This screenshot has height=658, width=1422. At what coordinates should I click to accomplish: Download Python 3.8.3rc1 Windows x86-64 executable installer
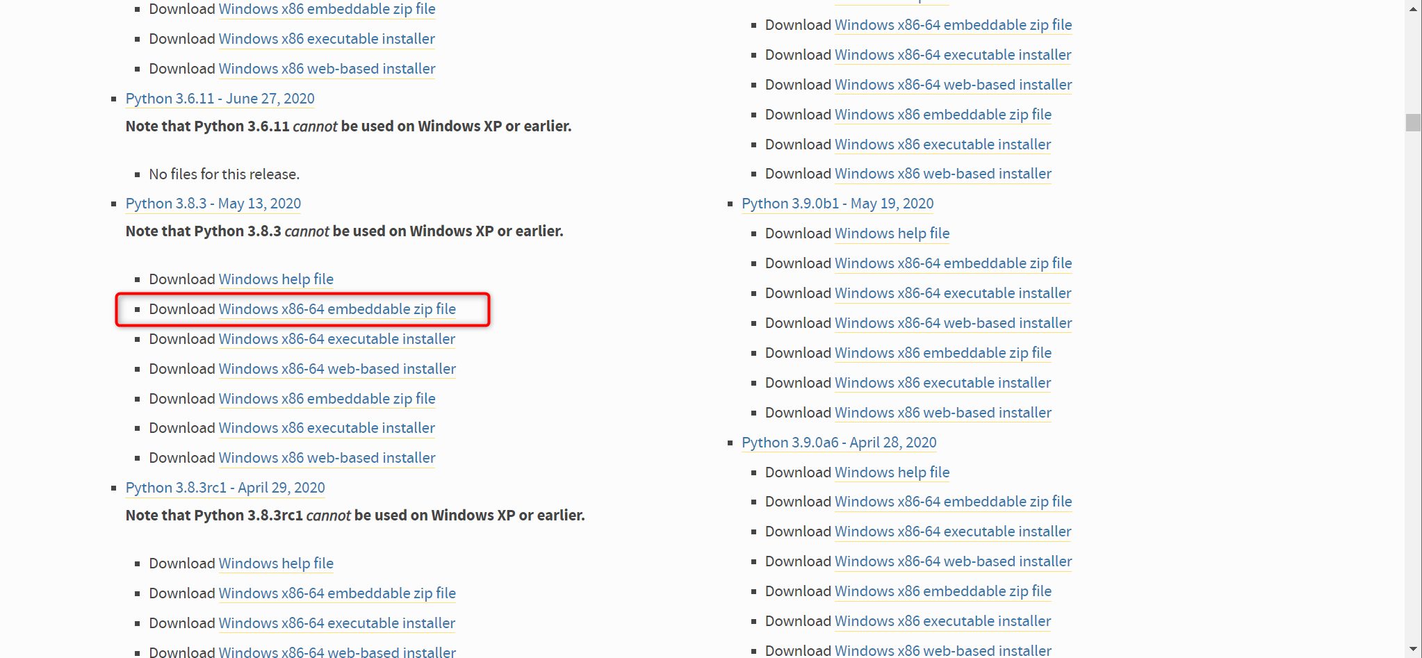pos(337,623)
